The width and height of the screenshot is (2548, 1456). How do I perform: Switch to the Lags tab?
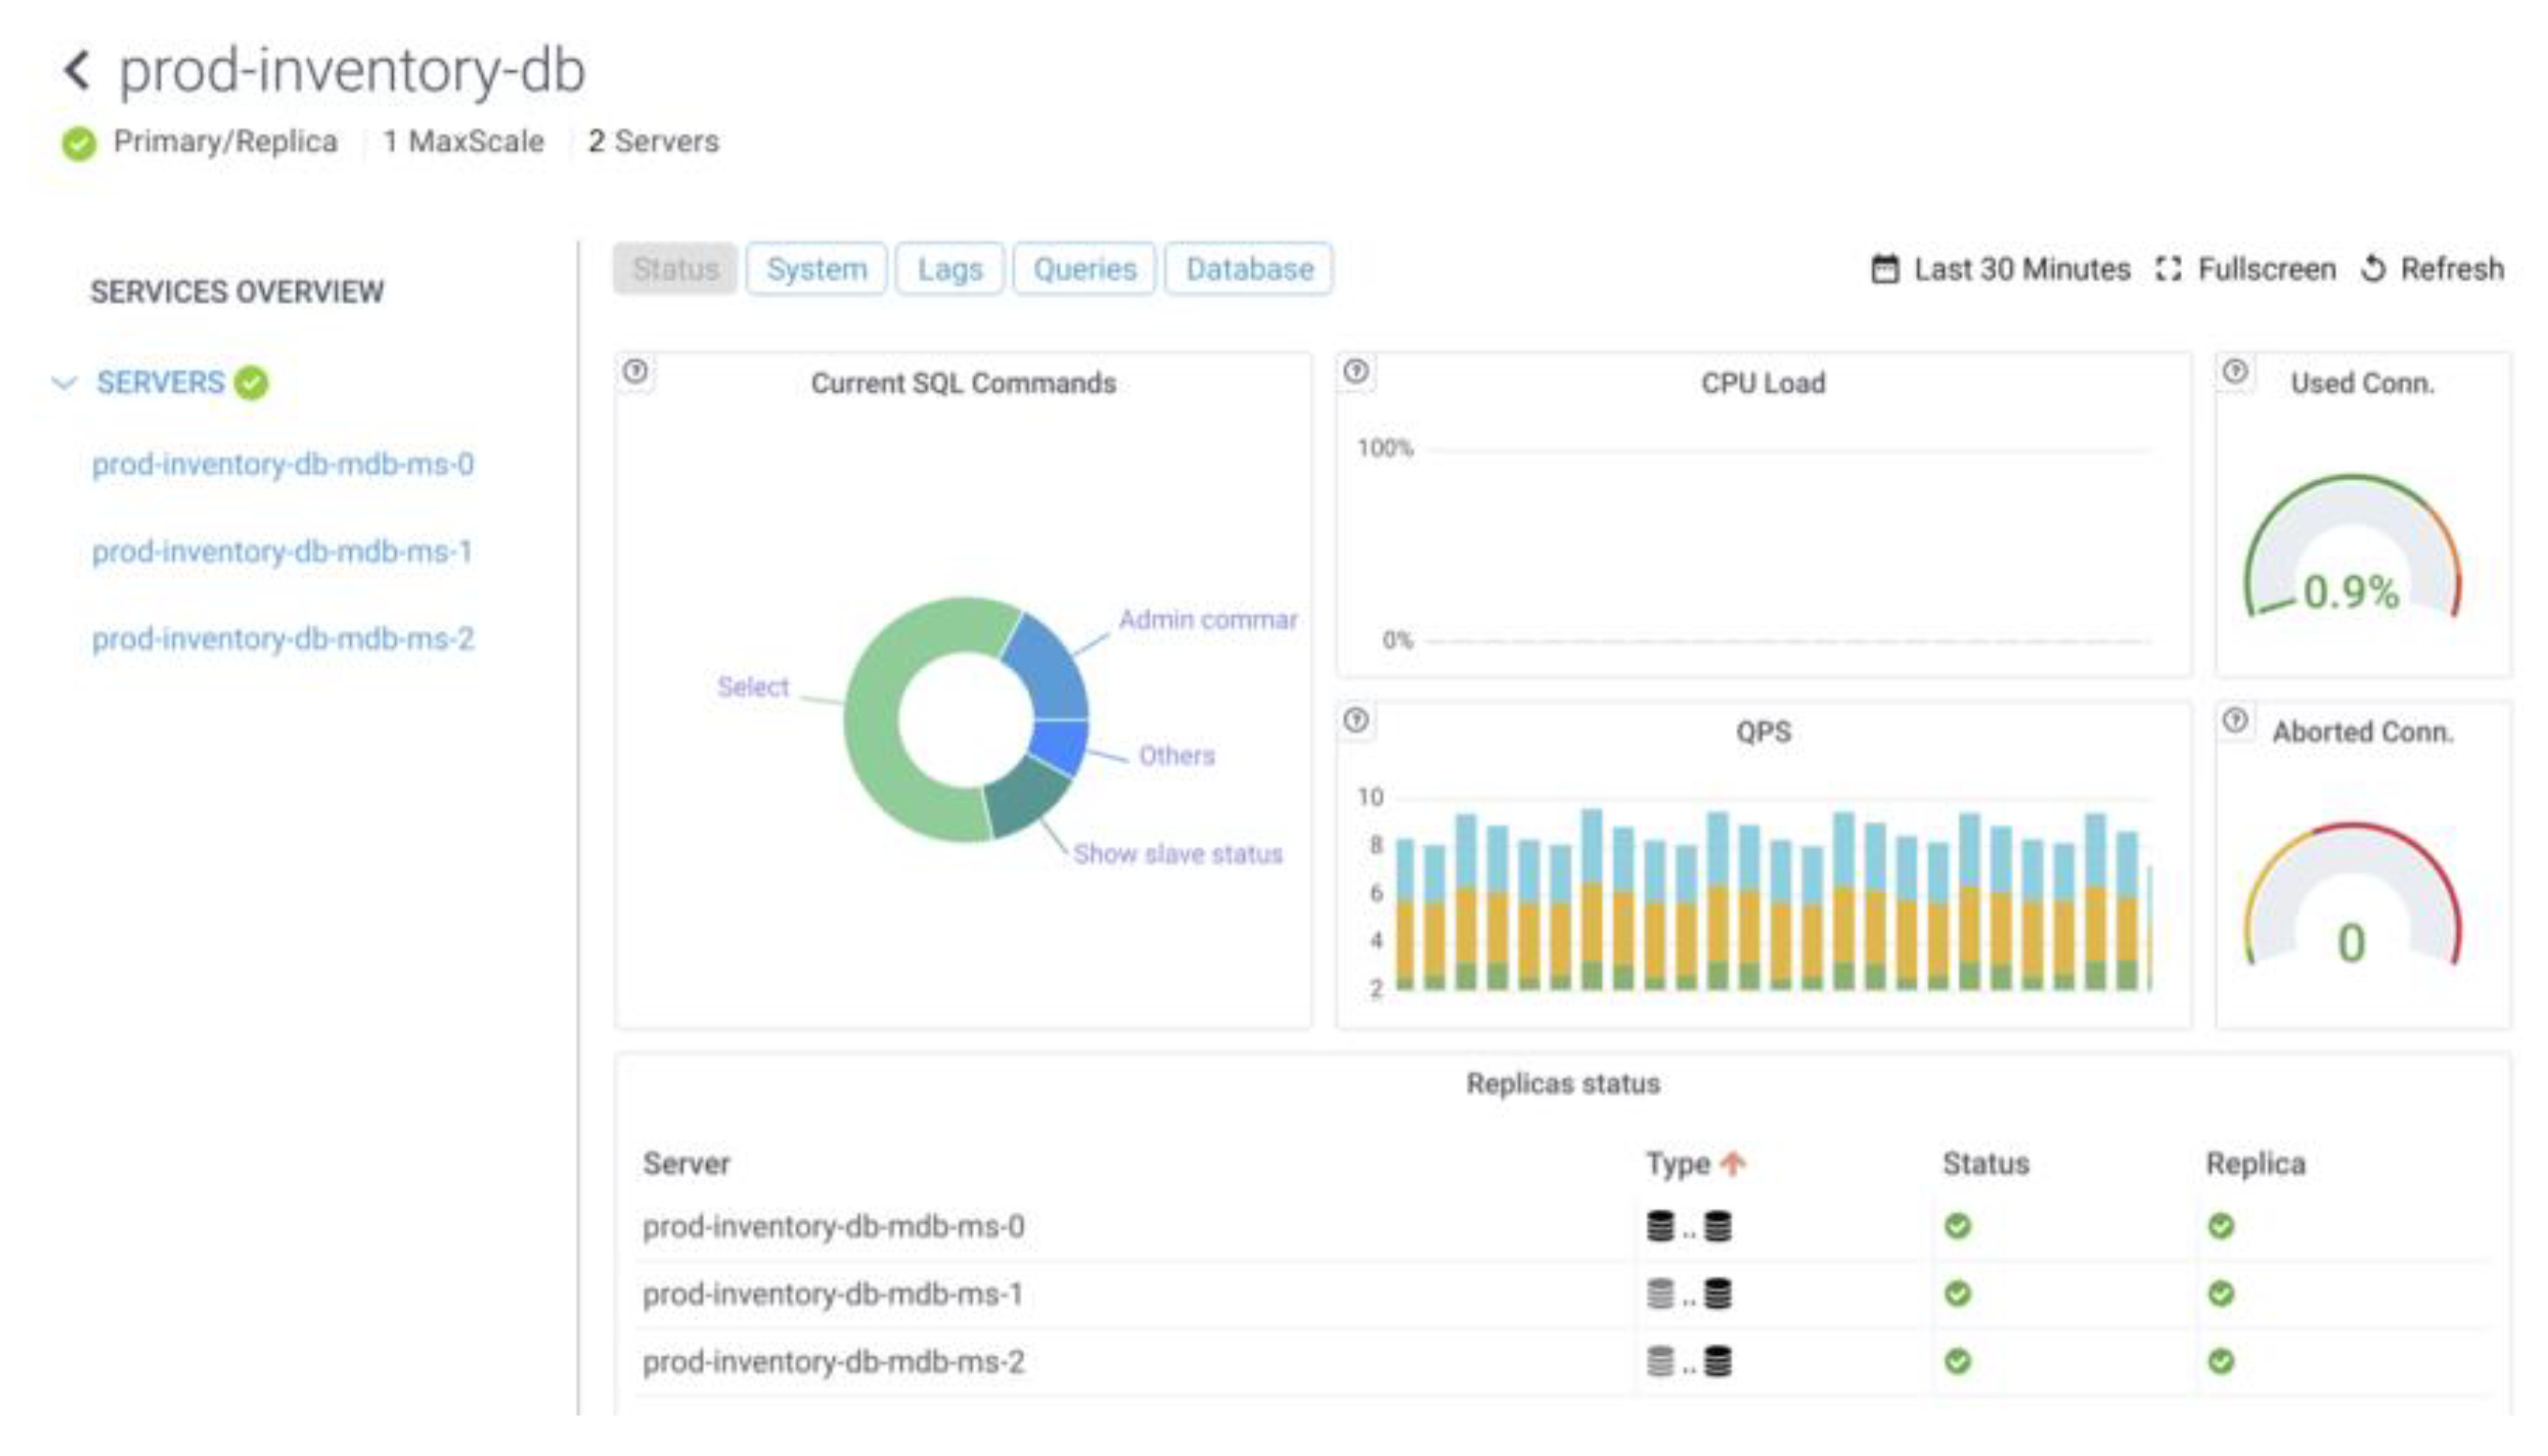point(949,269)
